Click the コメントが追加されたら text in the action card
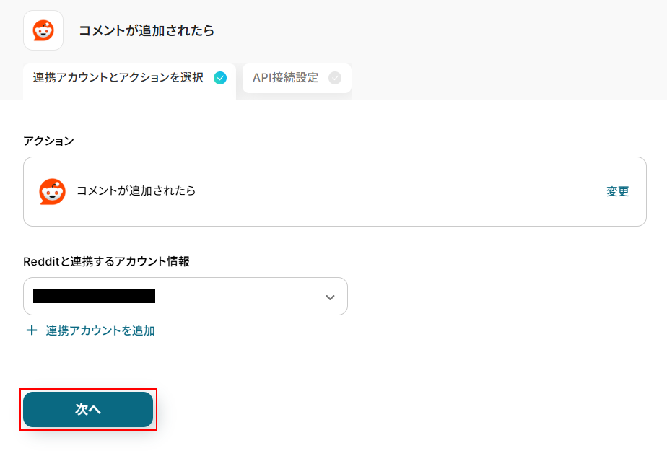The image size is (667, 456). tap(136, 190)
